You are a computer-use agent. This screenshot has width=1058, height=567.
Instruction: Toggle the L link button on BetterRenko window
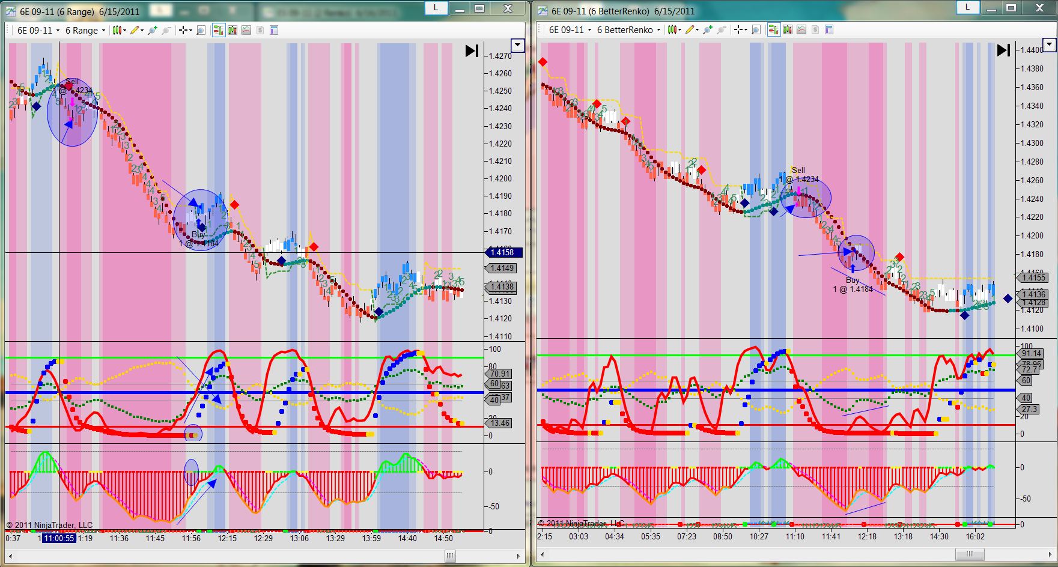click(967, 7)
